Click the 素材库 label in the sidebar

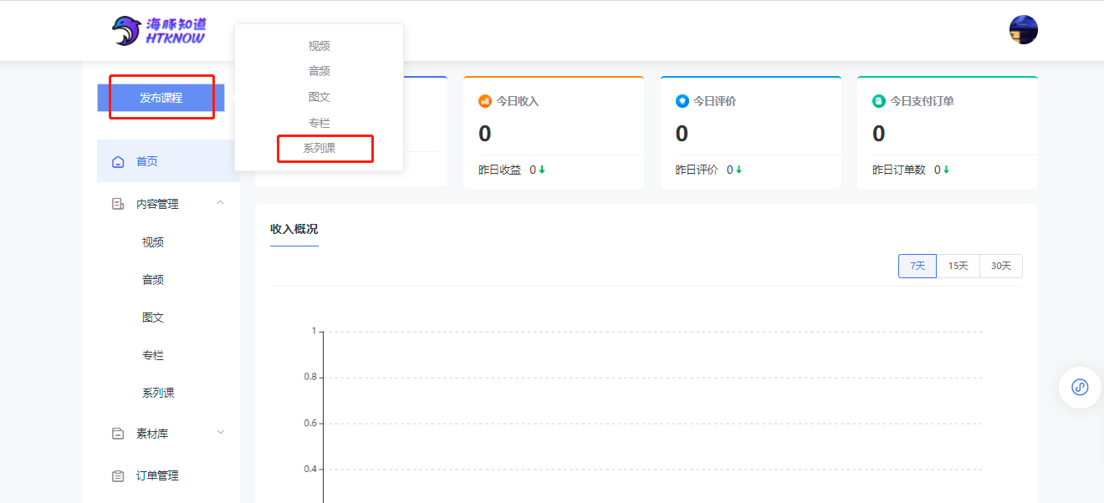coord(152,434)
